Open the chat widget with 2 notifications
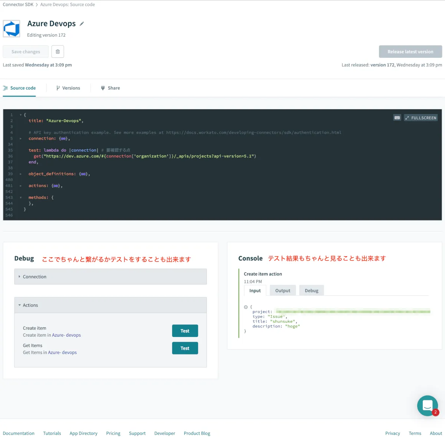The image size is (445, 437). pos(428,406)
